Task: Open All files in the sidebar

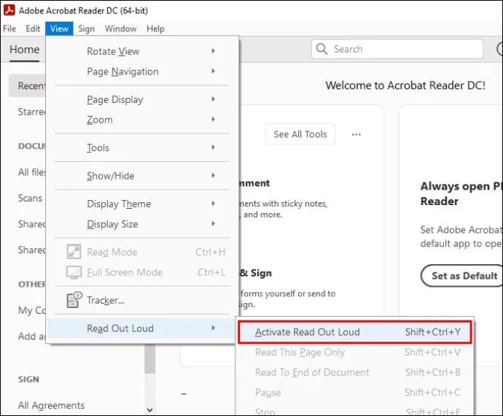Action: (x=32, y=172)
